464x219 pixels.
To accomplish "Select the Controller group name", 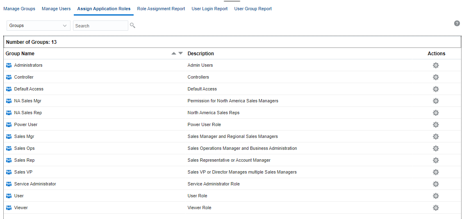I will pyautogui.click(x=24, y=77).
